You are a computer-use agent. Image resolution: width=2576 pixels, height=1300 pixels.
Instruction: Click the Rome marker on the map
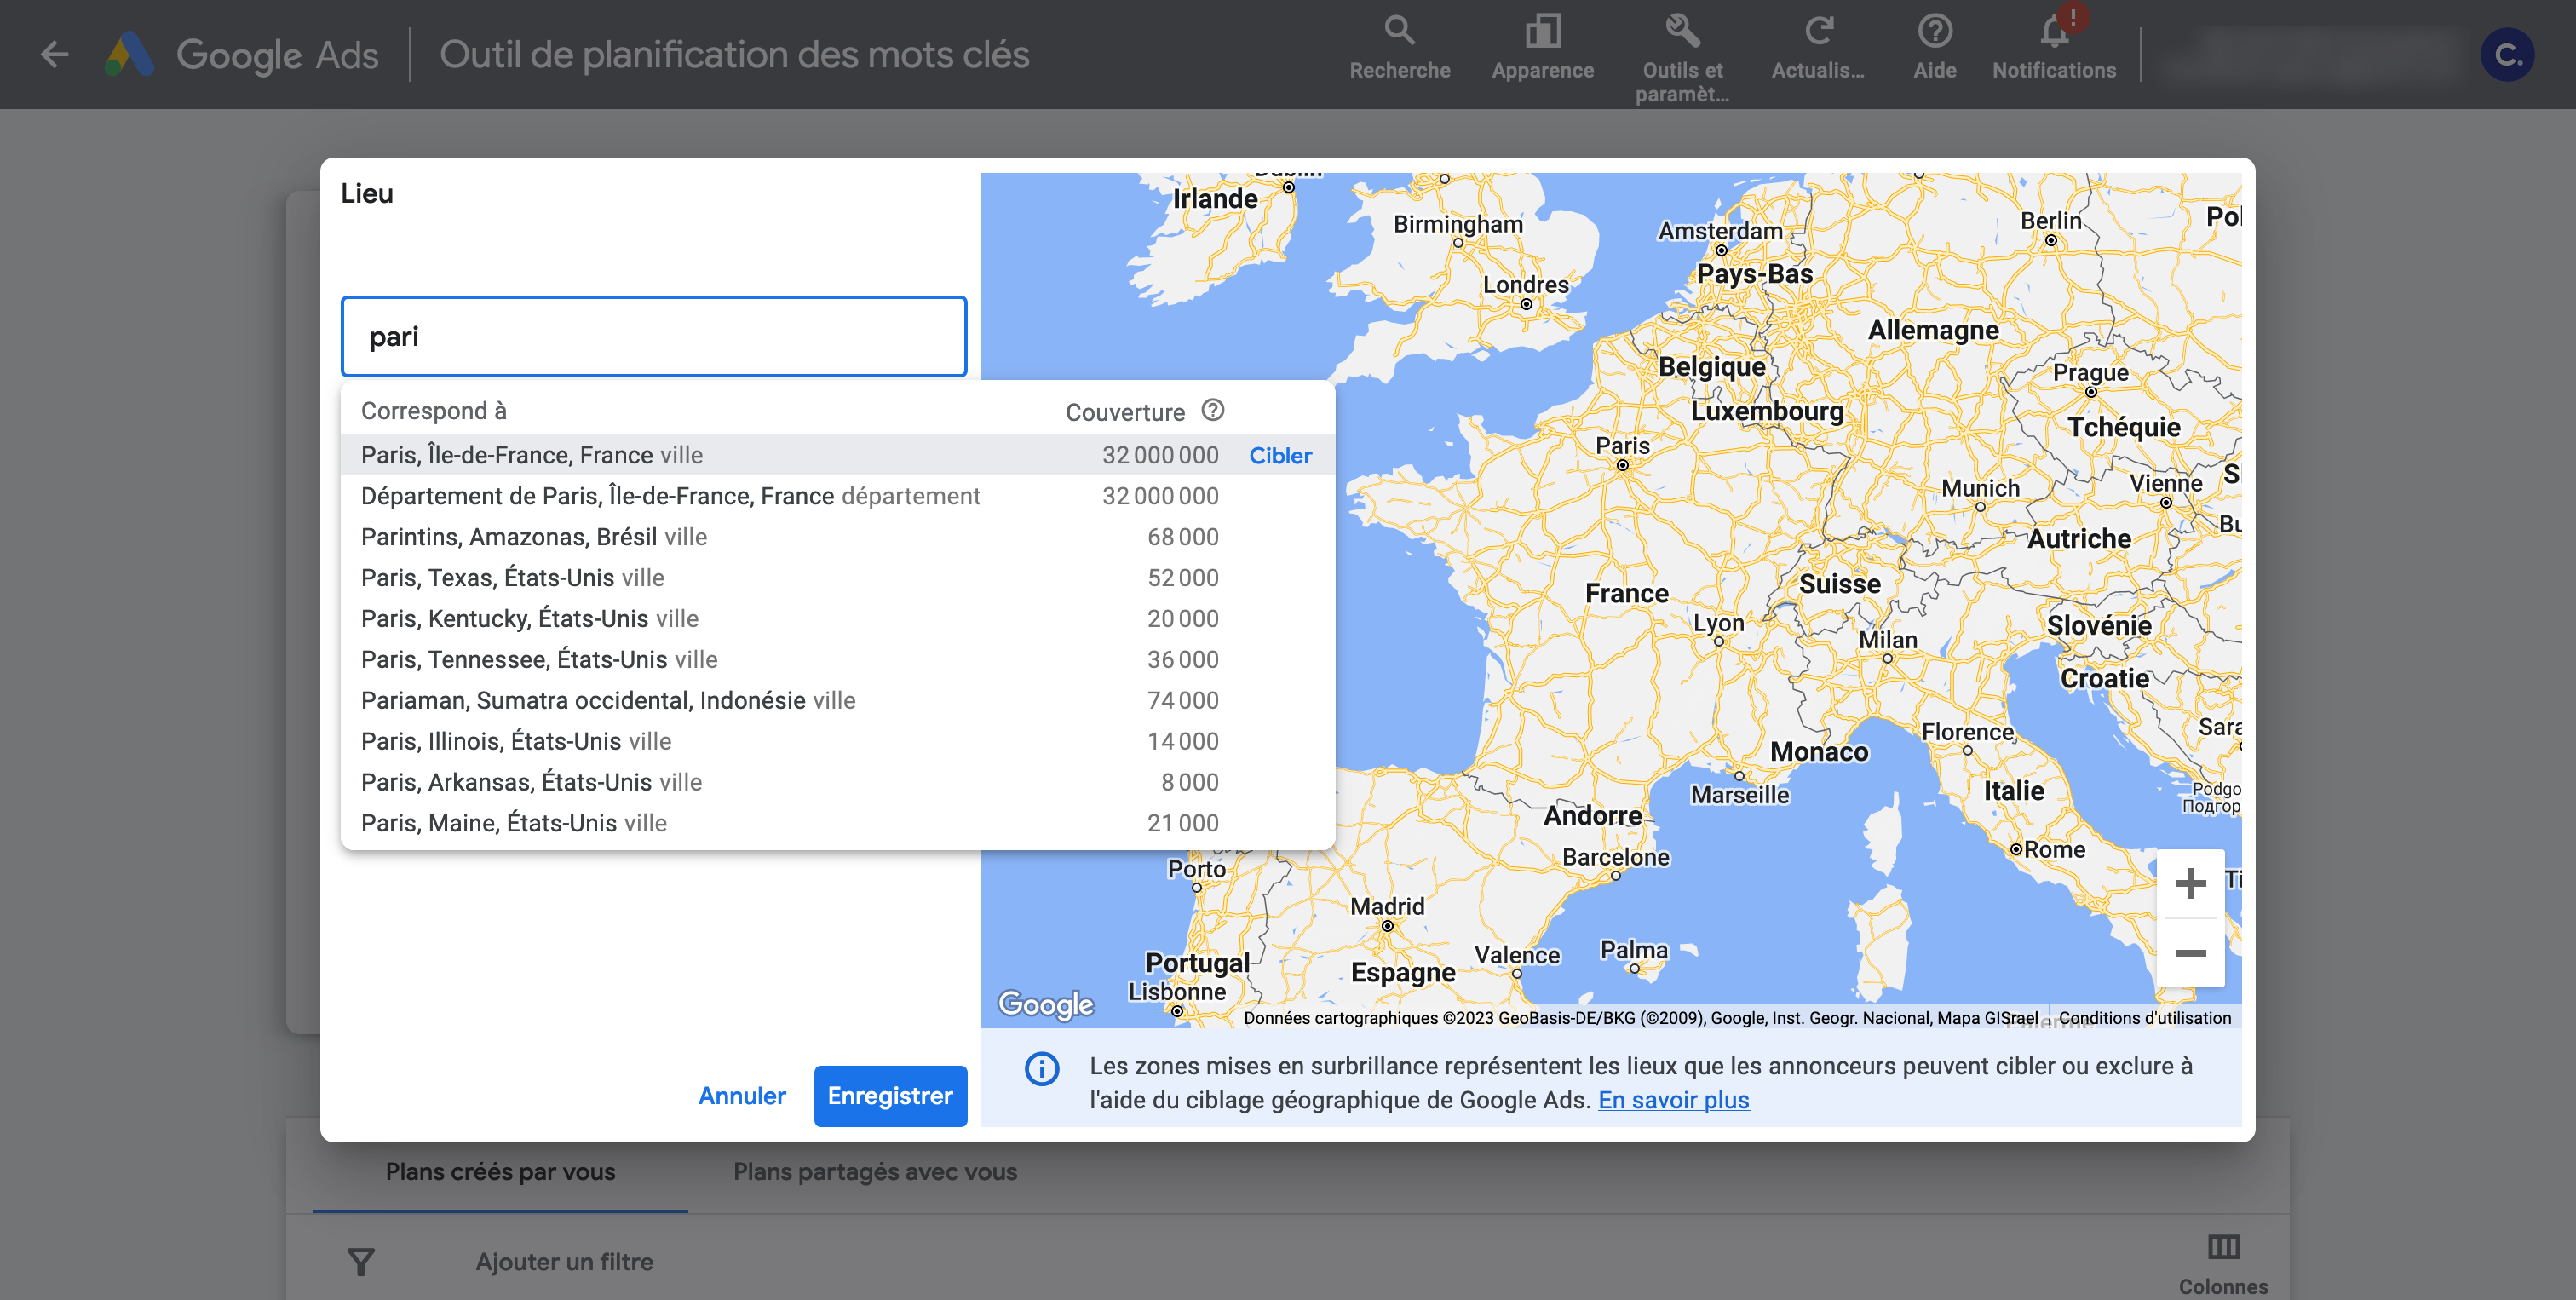2016,849
